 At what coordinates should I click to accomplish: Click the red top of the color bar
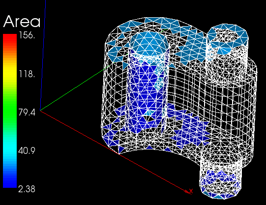[10, 38]
